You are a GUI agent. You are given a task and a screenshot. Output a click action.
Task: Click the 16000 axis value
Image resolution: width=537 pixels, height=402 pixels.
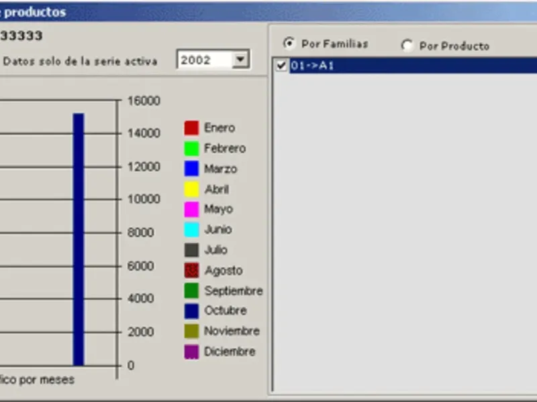coord(144,101)
